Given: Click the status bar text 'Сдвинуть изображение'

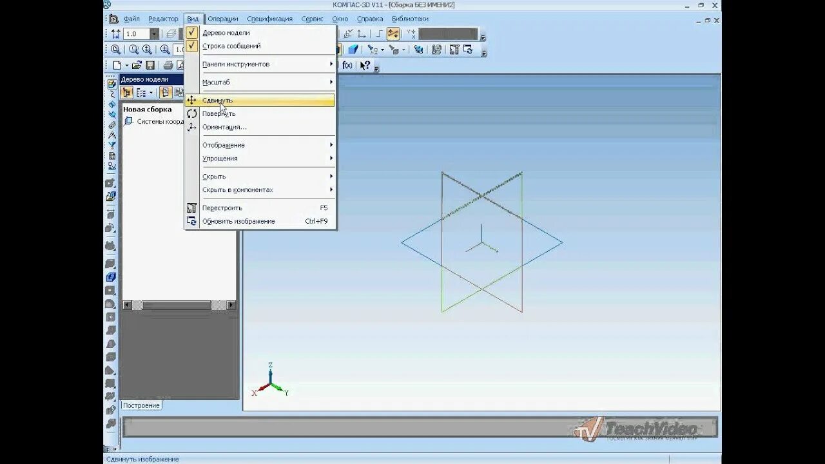Looking at the screenshot, I should coord(142,459).
